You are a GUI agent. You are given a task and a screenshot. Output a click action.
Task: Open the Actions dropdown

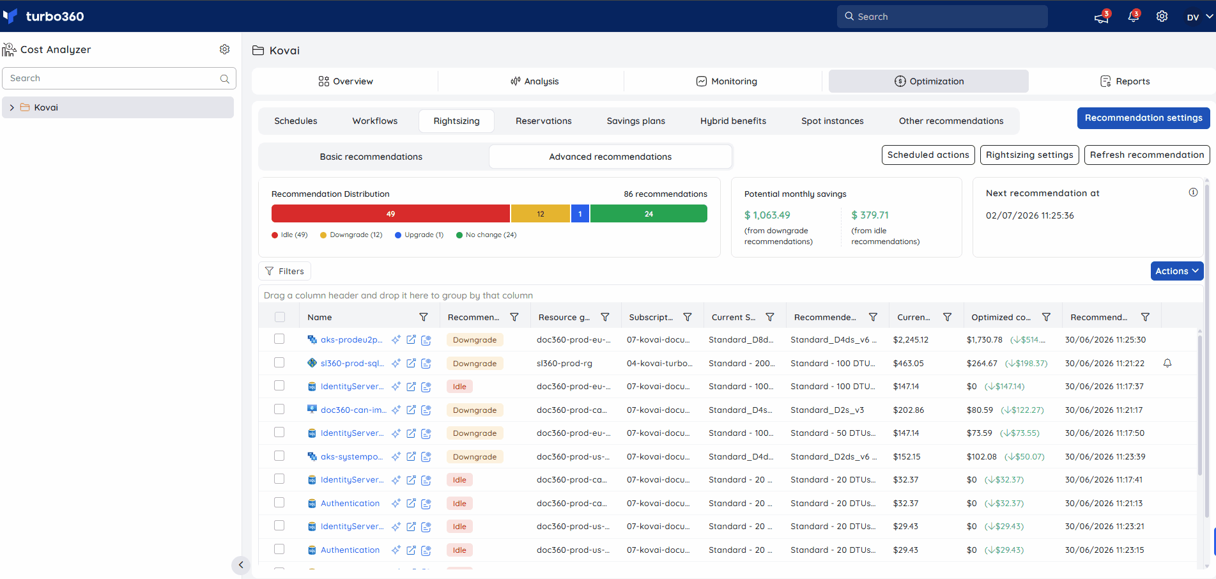(x=1177, y=271)
